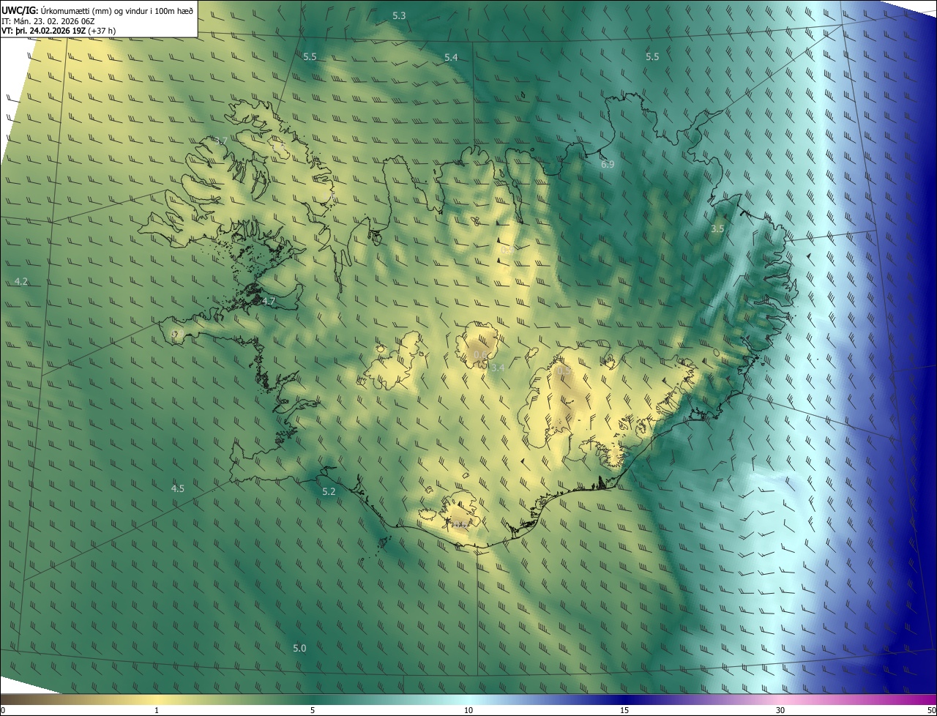Click the 0.5 value label on Vatnajökull glacier

pyautogui.click(x=564, y=372)
